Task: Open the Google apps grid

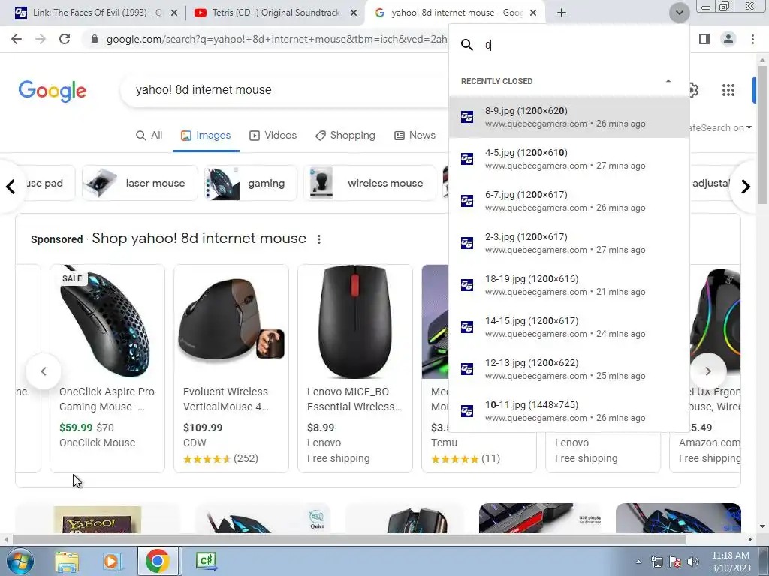Action: click(728, 90)
